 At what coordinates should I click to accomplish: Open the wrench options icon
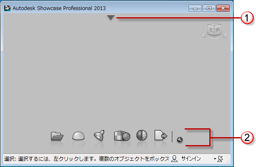click(x=180, y=140)
